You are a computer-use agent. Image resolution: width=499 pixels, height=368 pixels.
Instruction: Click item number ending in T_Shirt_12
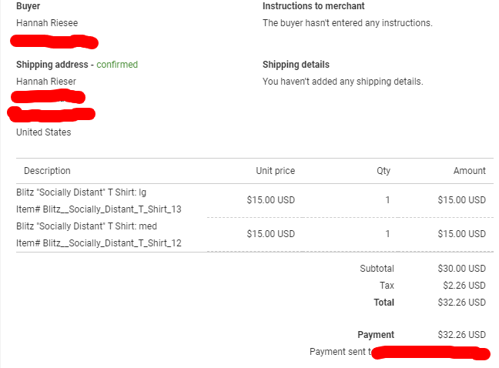(99, 244)
